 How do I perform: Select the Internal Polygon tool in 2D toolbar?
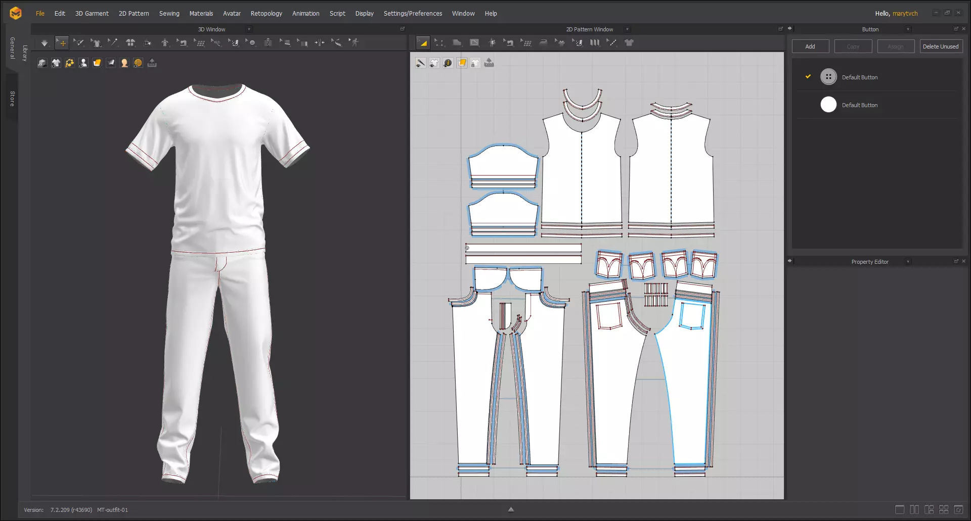click(474, 43)
